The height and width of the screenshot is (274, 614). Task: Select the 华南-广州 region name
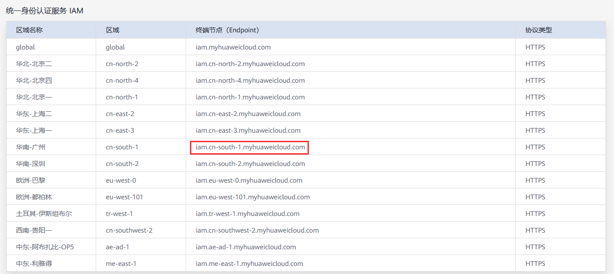tap(30, 147)
